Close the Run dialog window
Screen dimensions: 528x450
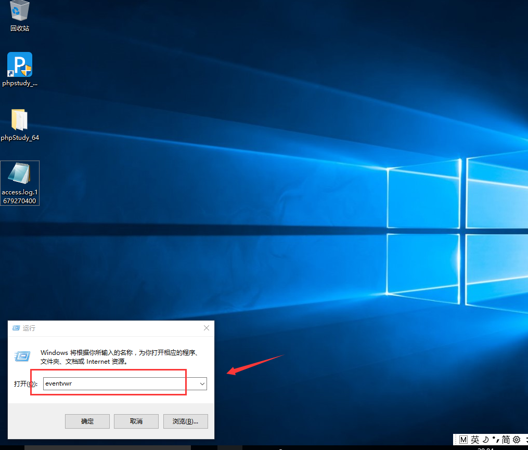[207, 328]
